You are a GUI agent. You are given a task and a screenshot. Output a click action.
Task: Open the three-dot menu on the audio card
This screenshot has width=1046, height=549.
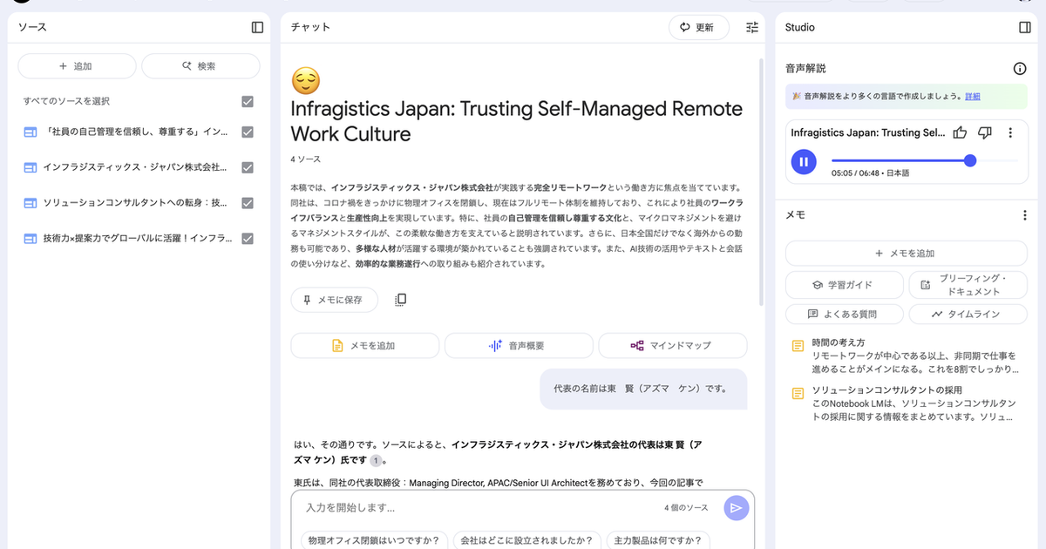coord(1010,132)
